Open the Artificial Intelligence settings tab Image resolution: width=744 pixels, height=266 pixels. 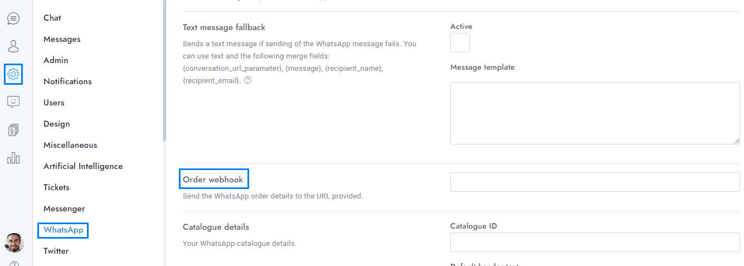[83, 166]
